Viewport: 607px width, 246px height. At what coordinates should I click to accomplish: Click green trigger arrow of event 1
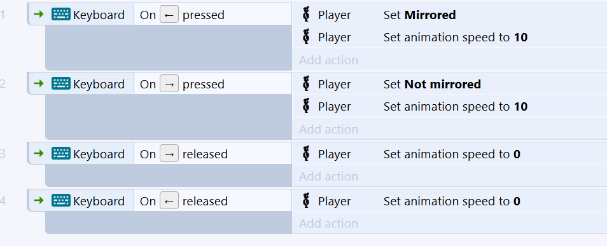click(39, 15)
